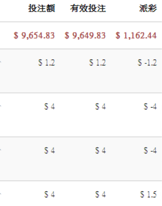Select the payout total $ 1,162.44
Viewport: 162px width, 206px height.
(136, 35)
